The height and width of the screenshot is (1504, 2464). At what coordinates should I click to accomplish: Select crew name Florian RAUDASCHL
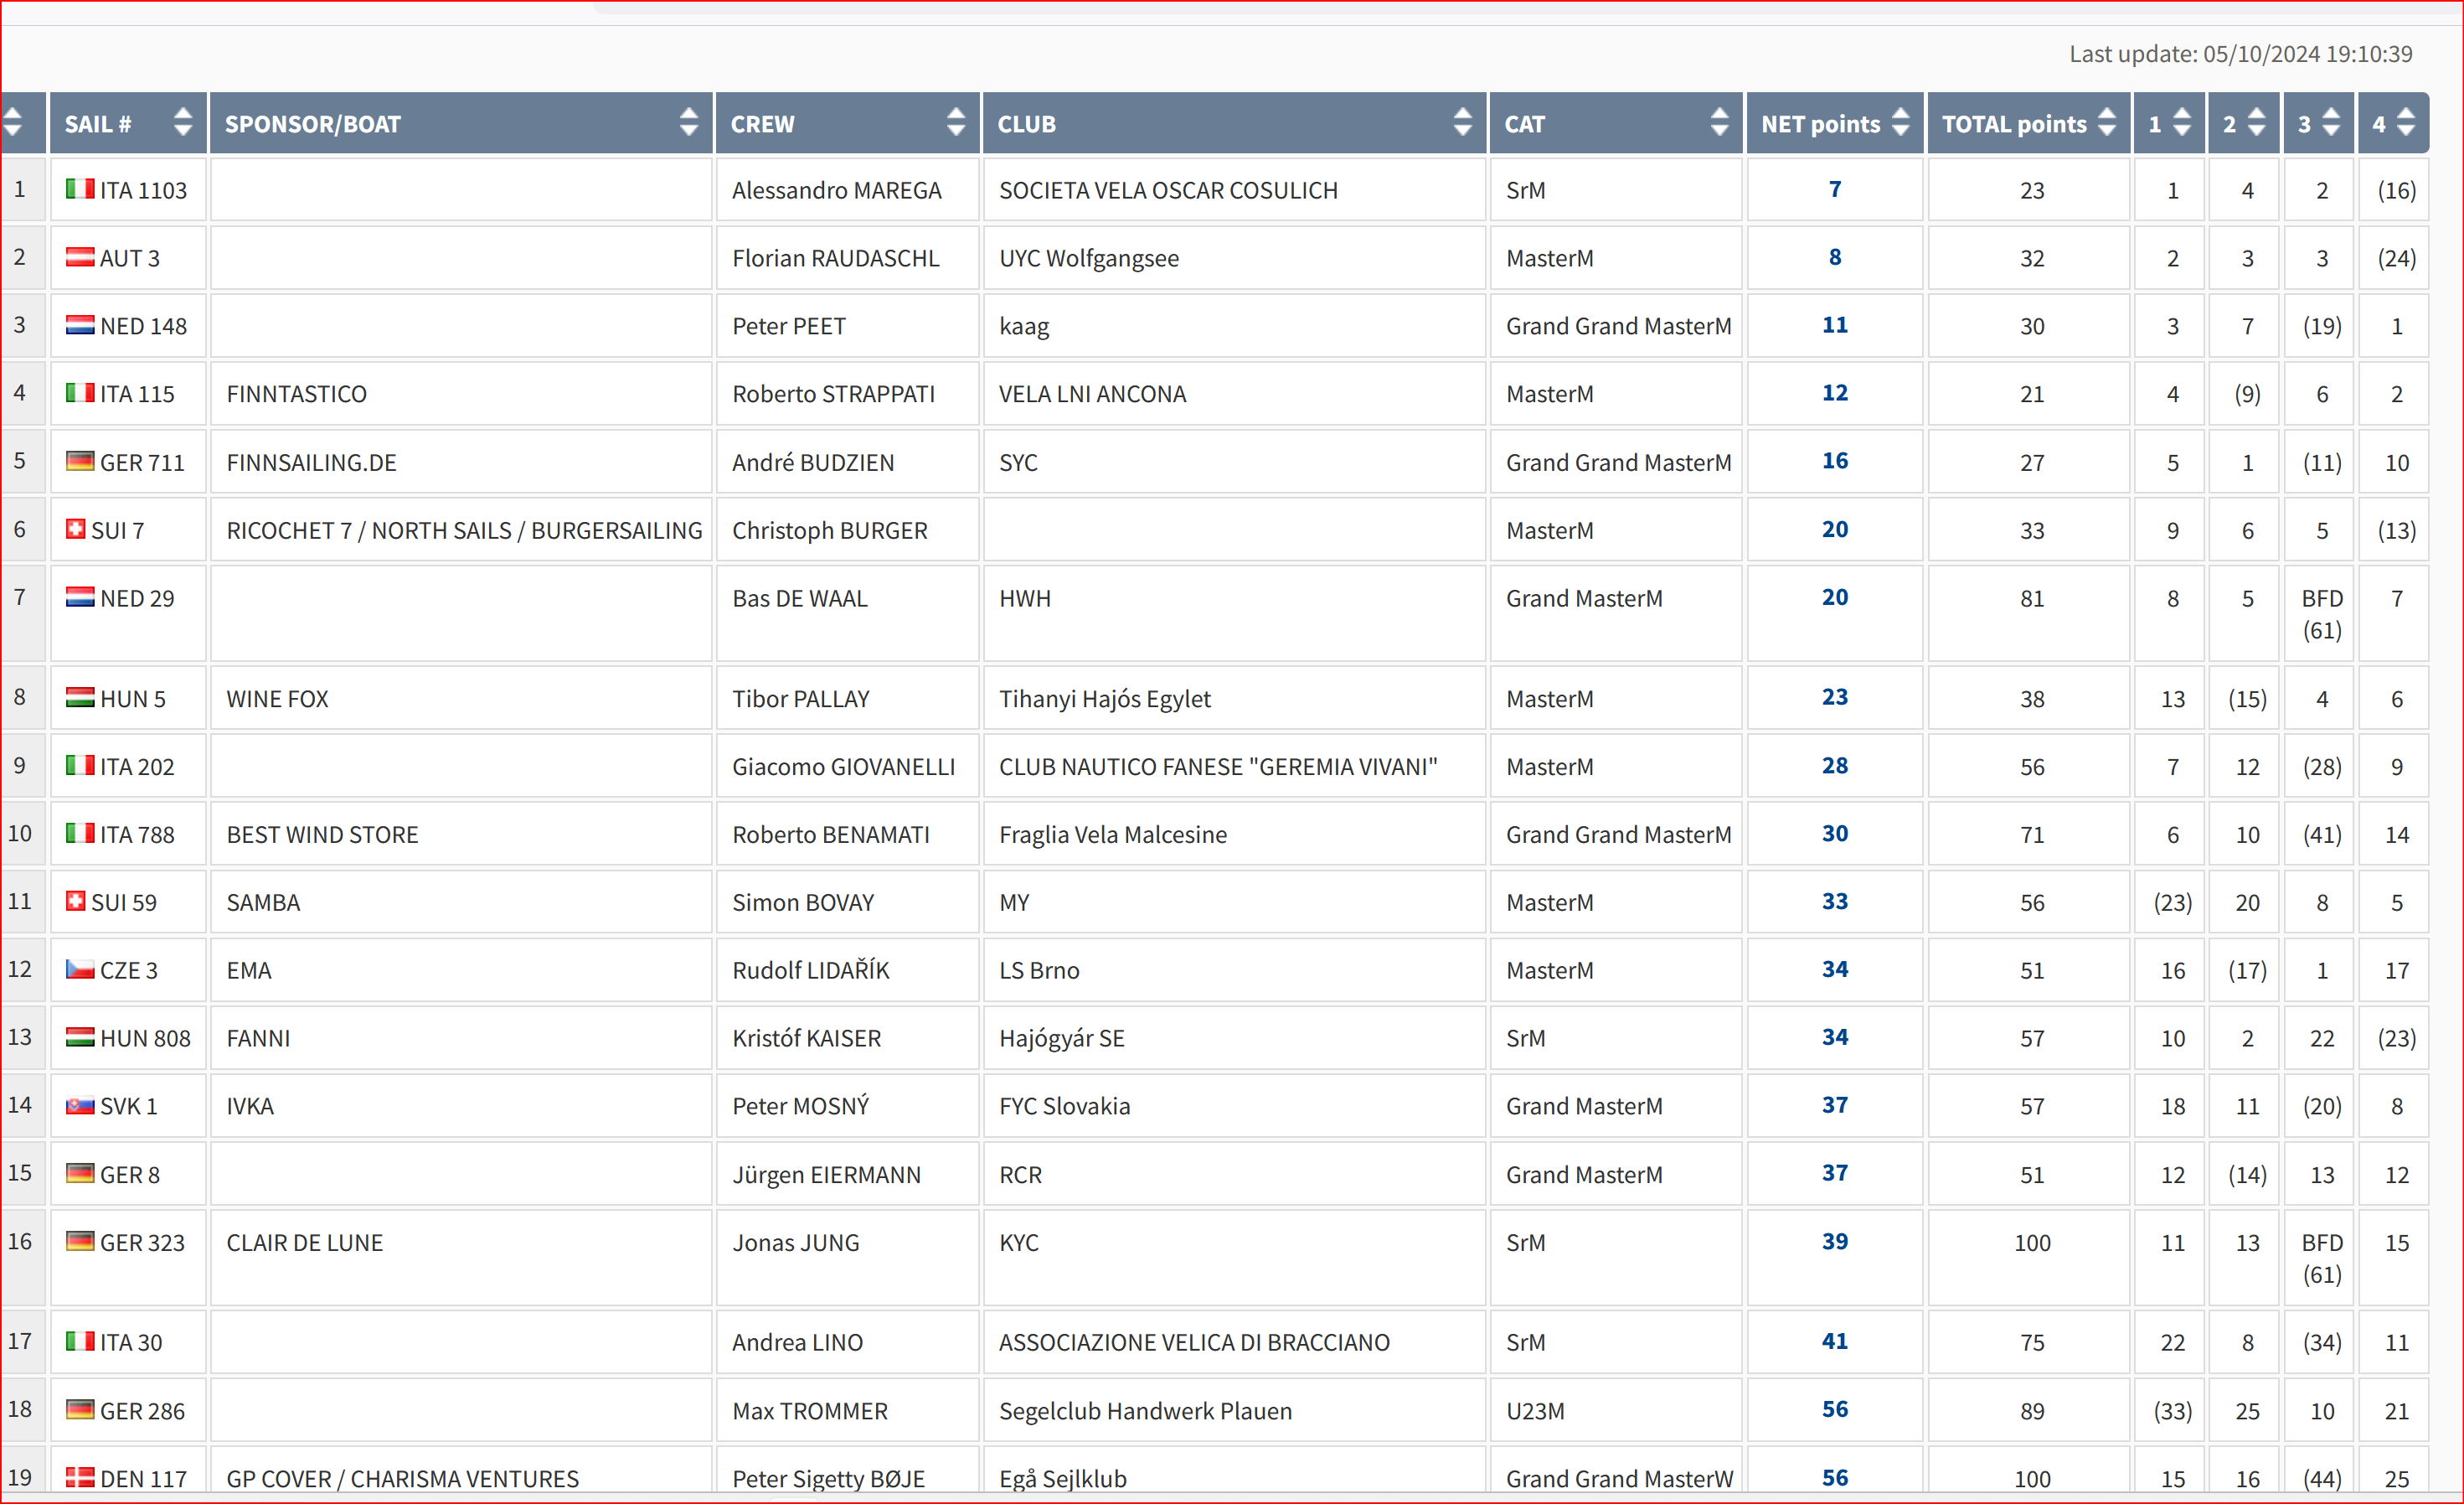point(835,258)
